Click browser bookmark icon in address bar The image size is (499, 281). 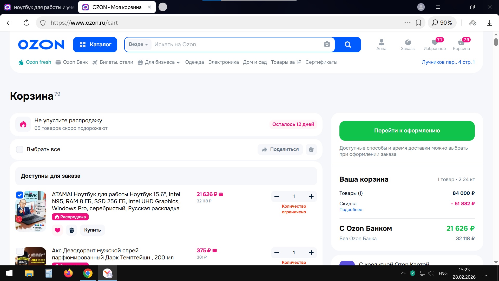[x=418, y=23]
